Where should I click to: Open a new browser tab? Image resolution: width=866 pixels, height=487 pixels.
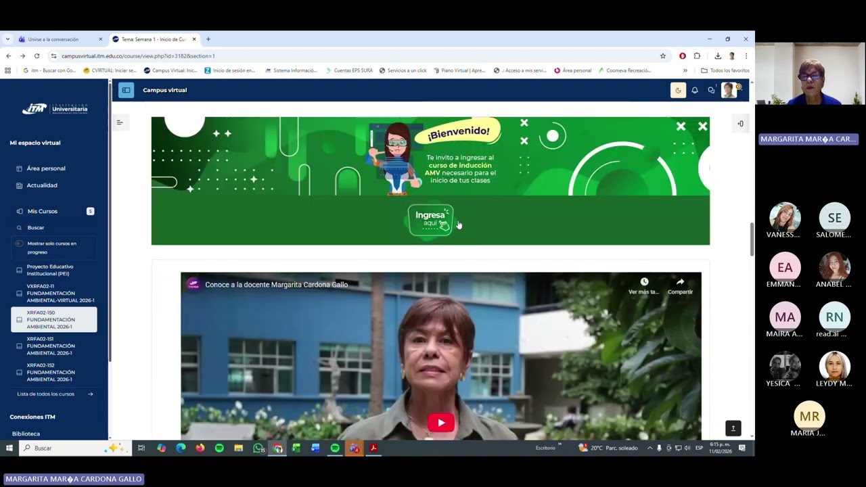pos(208,39)
